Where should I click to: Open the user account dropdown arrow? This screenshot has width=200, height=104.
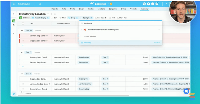point(166,4)
